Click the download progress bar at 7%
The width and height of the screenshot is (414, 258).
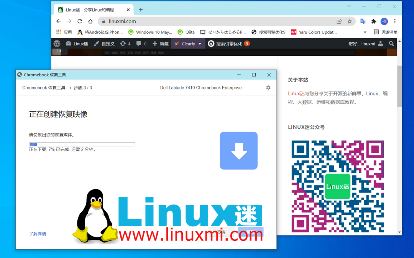(x=81, y=144)
